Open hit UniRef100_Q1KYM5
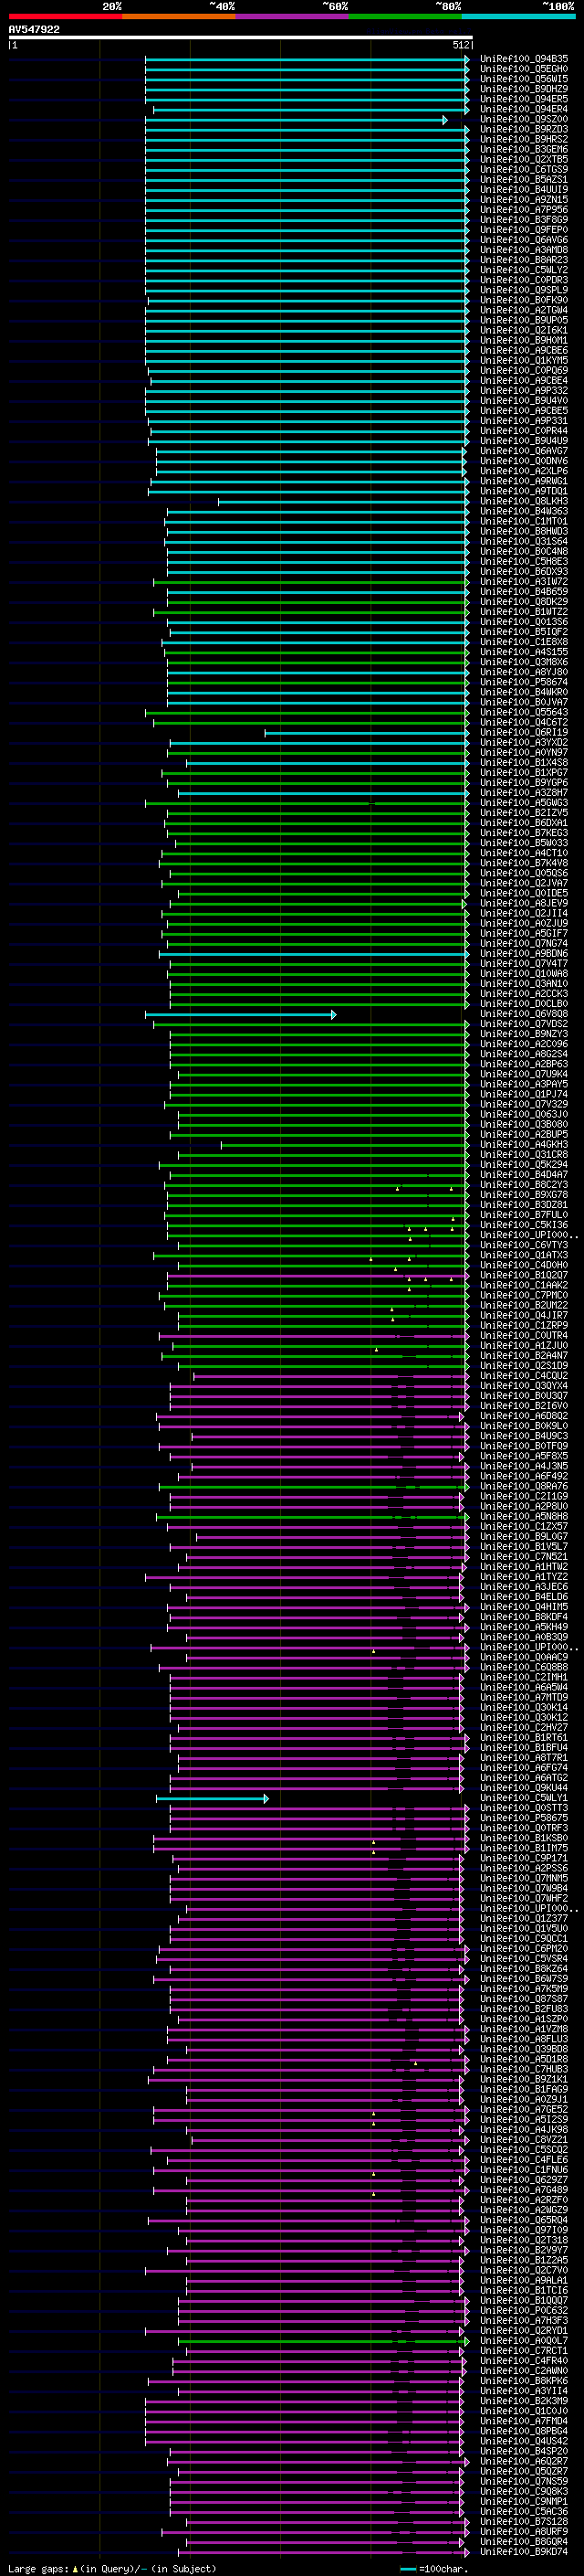Screen dimensions: 584x2576 pyautogui.click(x=524, y=360)
